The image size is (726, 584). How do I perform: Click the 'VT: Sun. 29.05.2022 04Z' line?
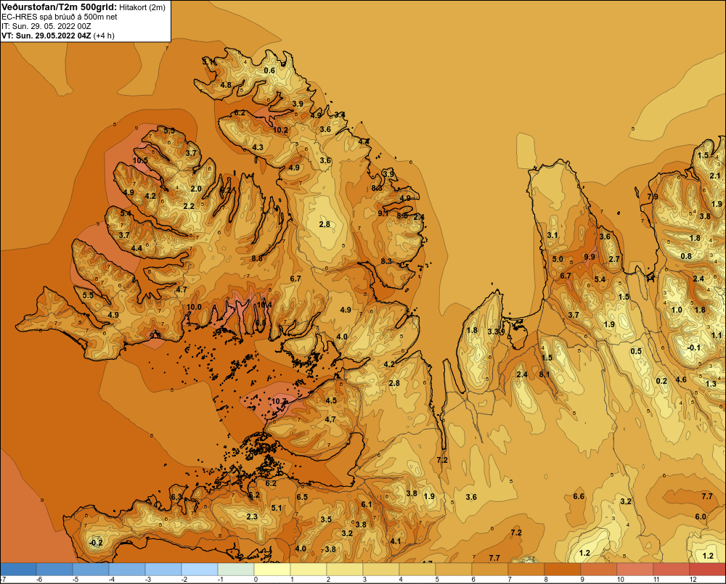[x=46, y=36]
